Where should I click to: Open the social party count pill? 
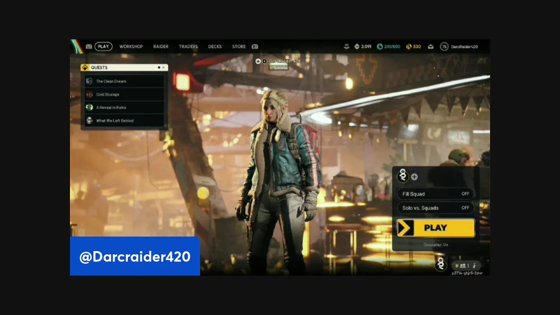[x=466, y=266]
